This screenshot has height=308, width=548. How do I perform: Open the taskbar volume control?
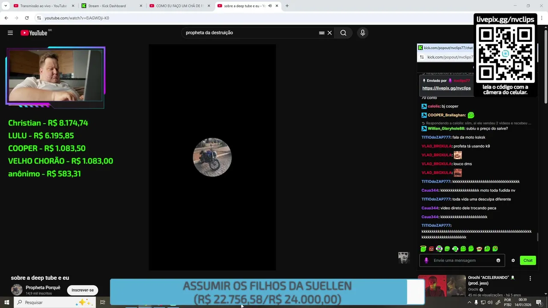[x=490, y=302]
